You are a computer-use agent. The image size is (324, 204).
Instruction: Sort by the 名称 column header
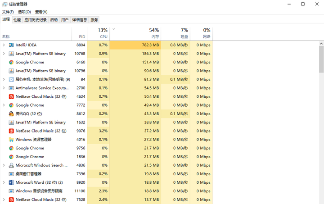pos(36,34)
